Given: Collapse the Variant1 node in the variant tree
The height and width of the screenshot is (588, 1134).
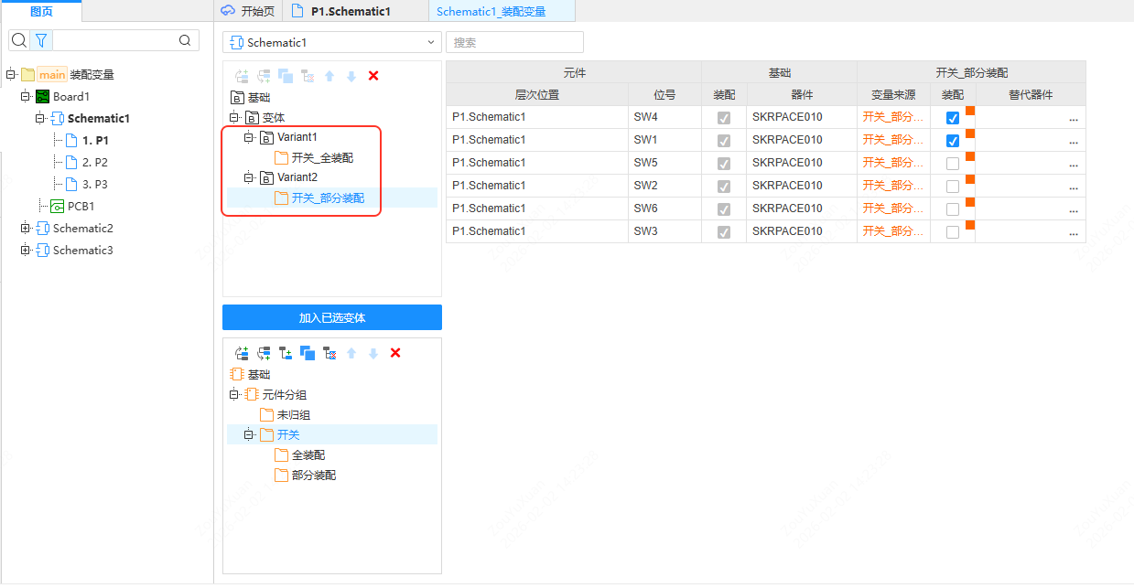Looking at the screenshot, I should point(248,137).
